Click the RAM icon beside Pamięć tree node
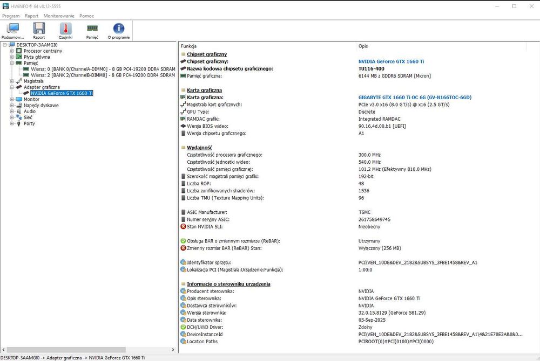 18,63
